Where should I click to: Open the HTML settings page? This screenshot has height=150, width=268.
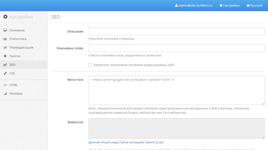(24, 85)
